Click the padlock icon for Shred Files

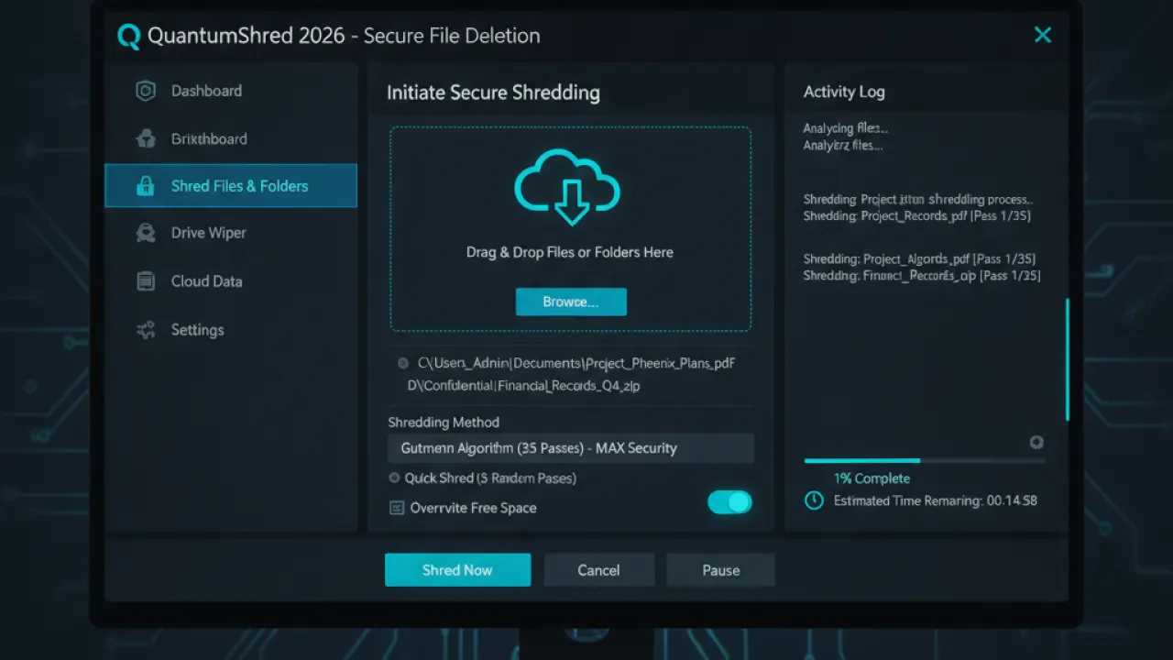pos(145,186)
